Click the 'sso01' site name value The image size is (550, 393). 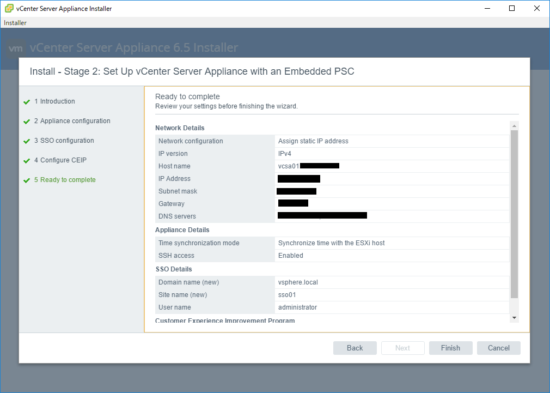point(287,295)
